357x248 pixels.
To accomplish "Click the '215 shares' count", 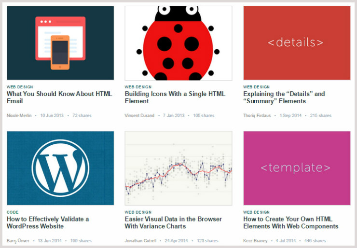I will coord(320,115).
